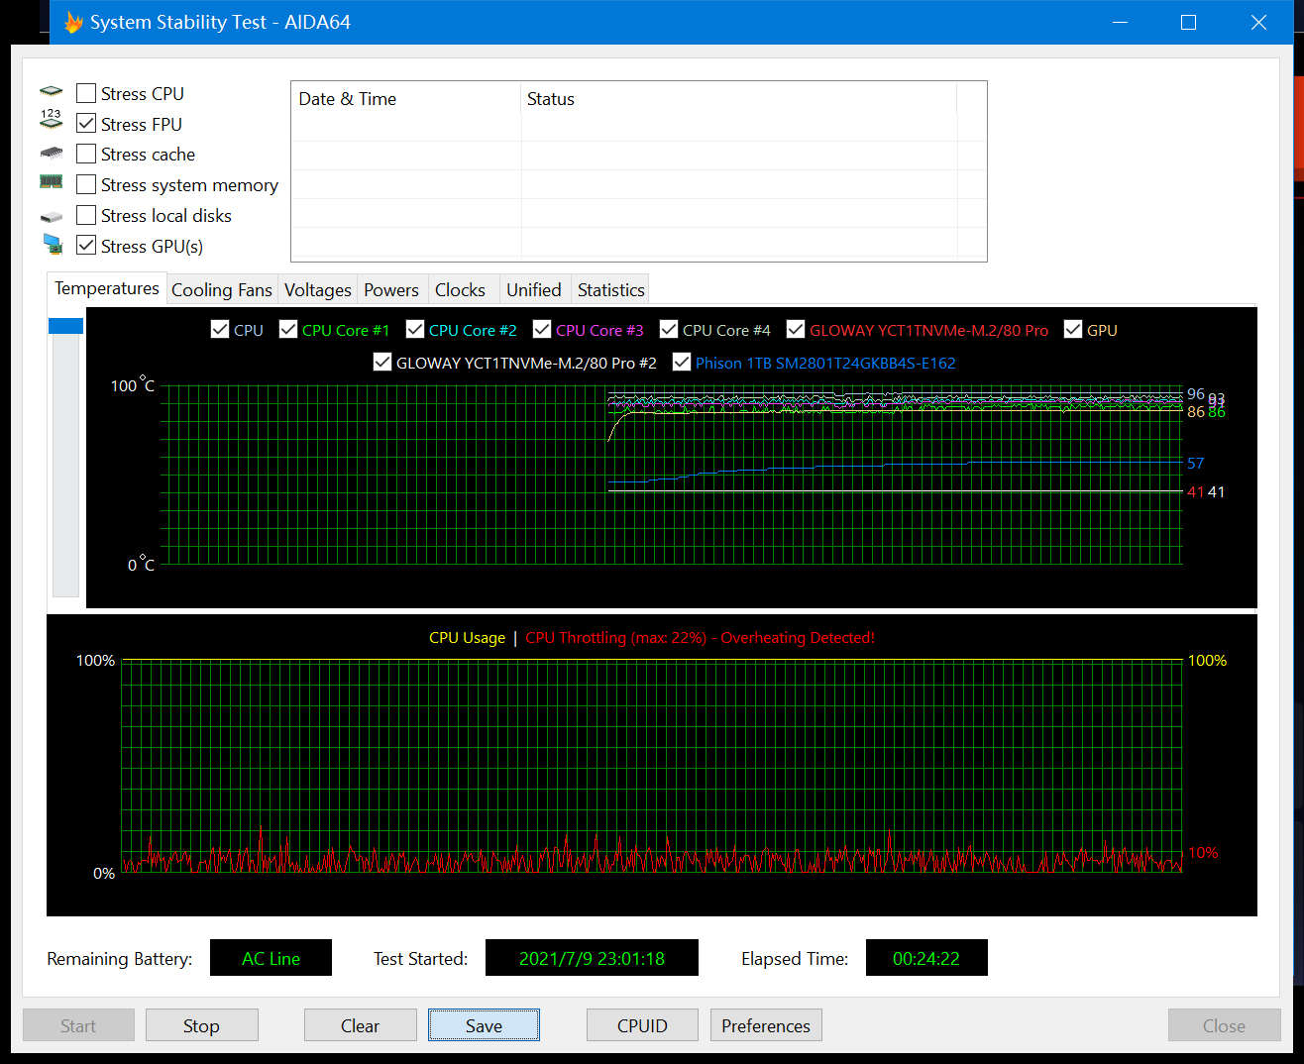Image resolution: width=1304 pixels, height=1064 pixels.
Task: Click the Elapsed Time value 00:24:22
Action: point(926,958)
